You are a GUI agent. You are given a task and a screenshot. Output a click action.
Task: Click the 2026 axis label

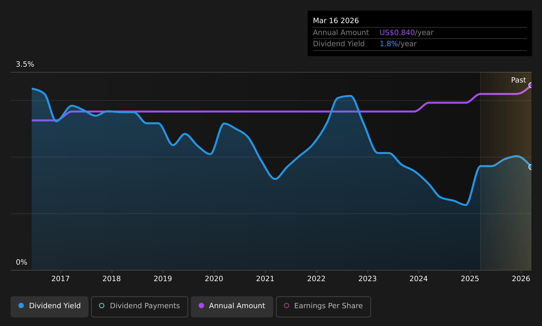pyautogui.click(x=521, y=279)
